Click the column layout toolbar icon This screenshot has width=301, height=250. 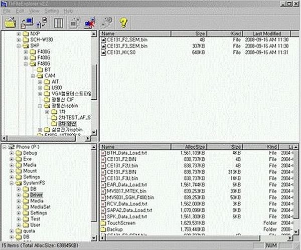click(x=59, y=23)
